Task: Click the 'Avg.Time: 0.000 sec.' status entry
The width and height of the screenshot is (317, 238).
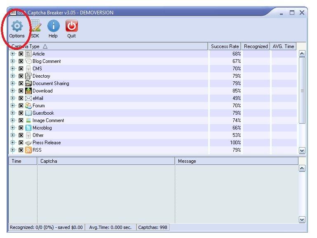Action: point(110,227)
